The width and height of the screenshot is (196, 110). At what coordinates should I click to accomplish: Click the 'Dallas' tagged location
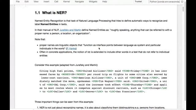click(58, 92)
